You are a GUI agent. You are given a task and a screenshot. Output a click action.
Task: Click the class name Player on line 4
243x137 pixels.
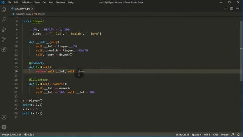tap(38, 21)
